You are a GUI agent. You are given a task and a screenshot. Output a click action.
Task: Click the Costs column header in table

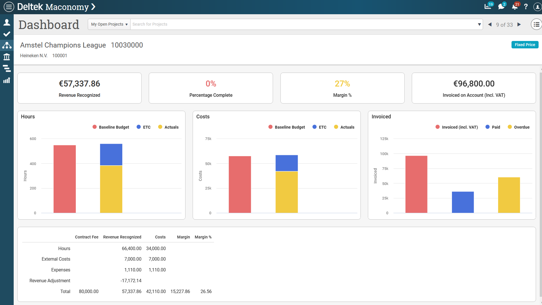click(x=160, y=237)
